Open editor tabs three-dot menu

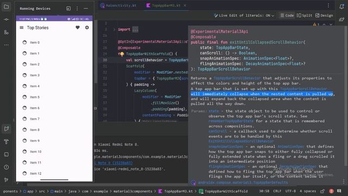[328, 5]
